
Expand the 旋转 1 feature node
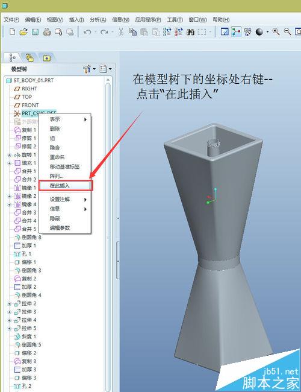pos(9,155)
